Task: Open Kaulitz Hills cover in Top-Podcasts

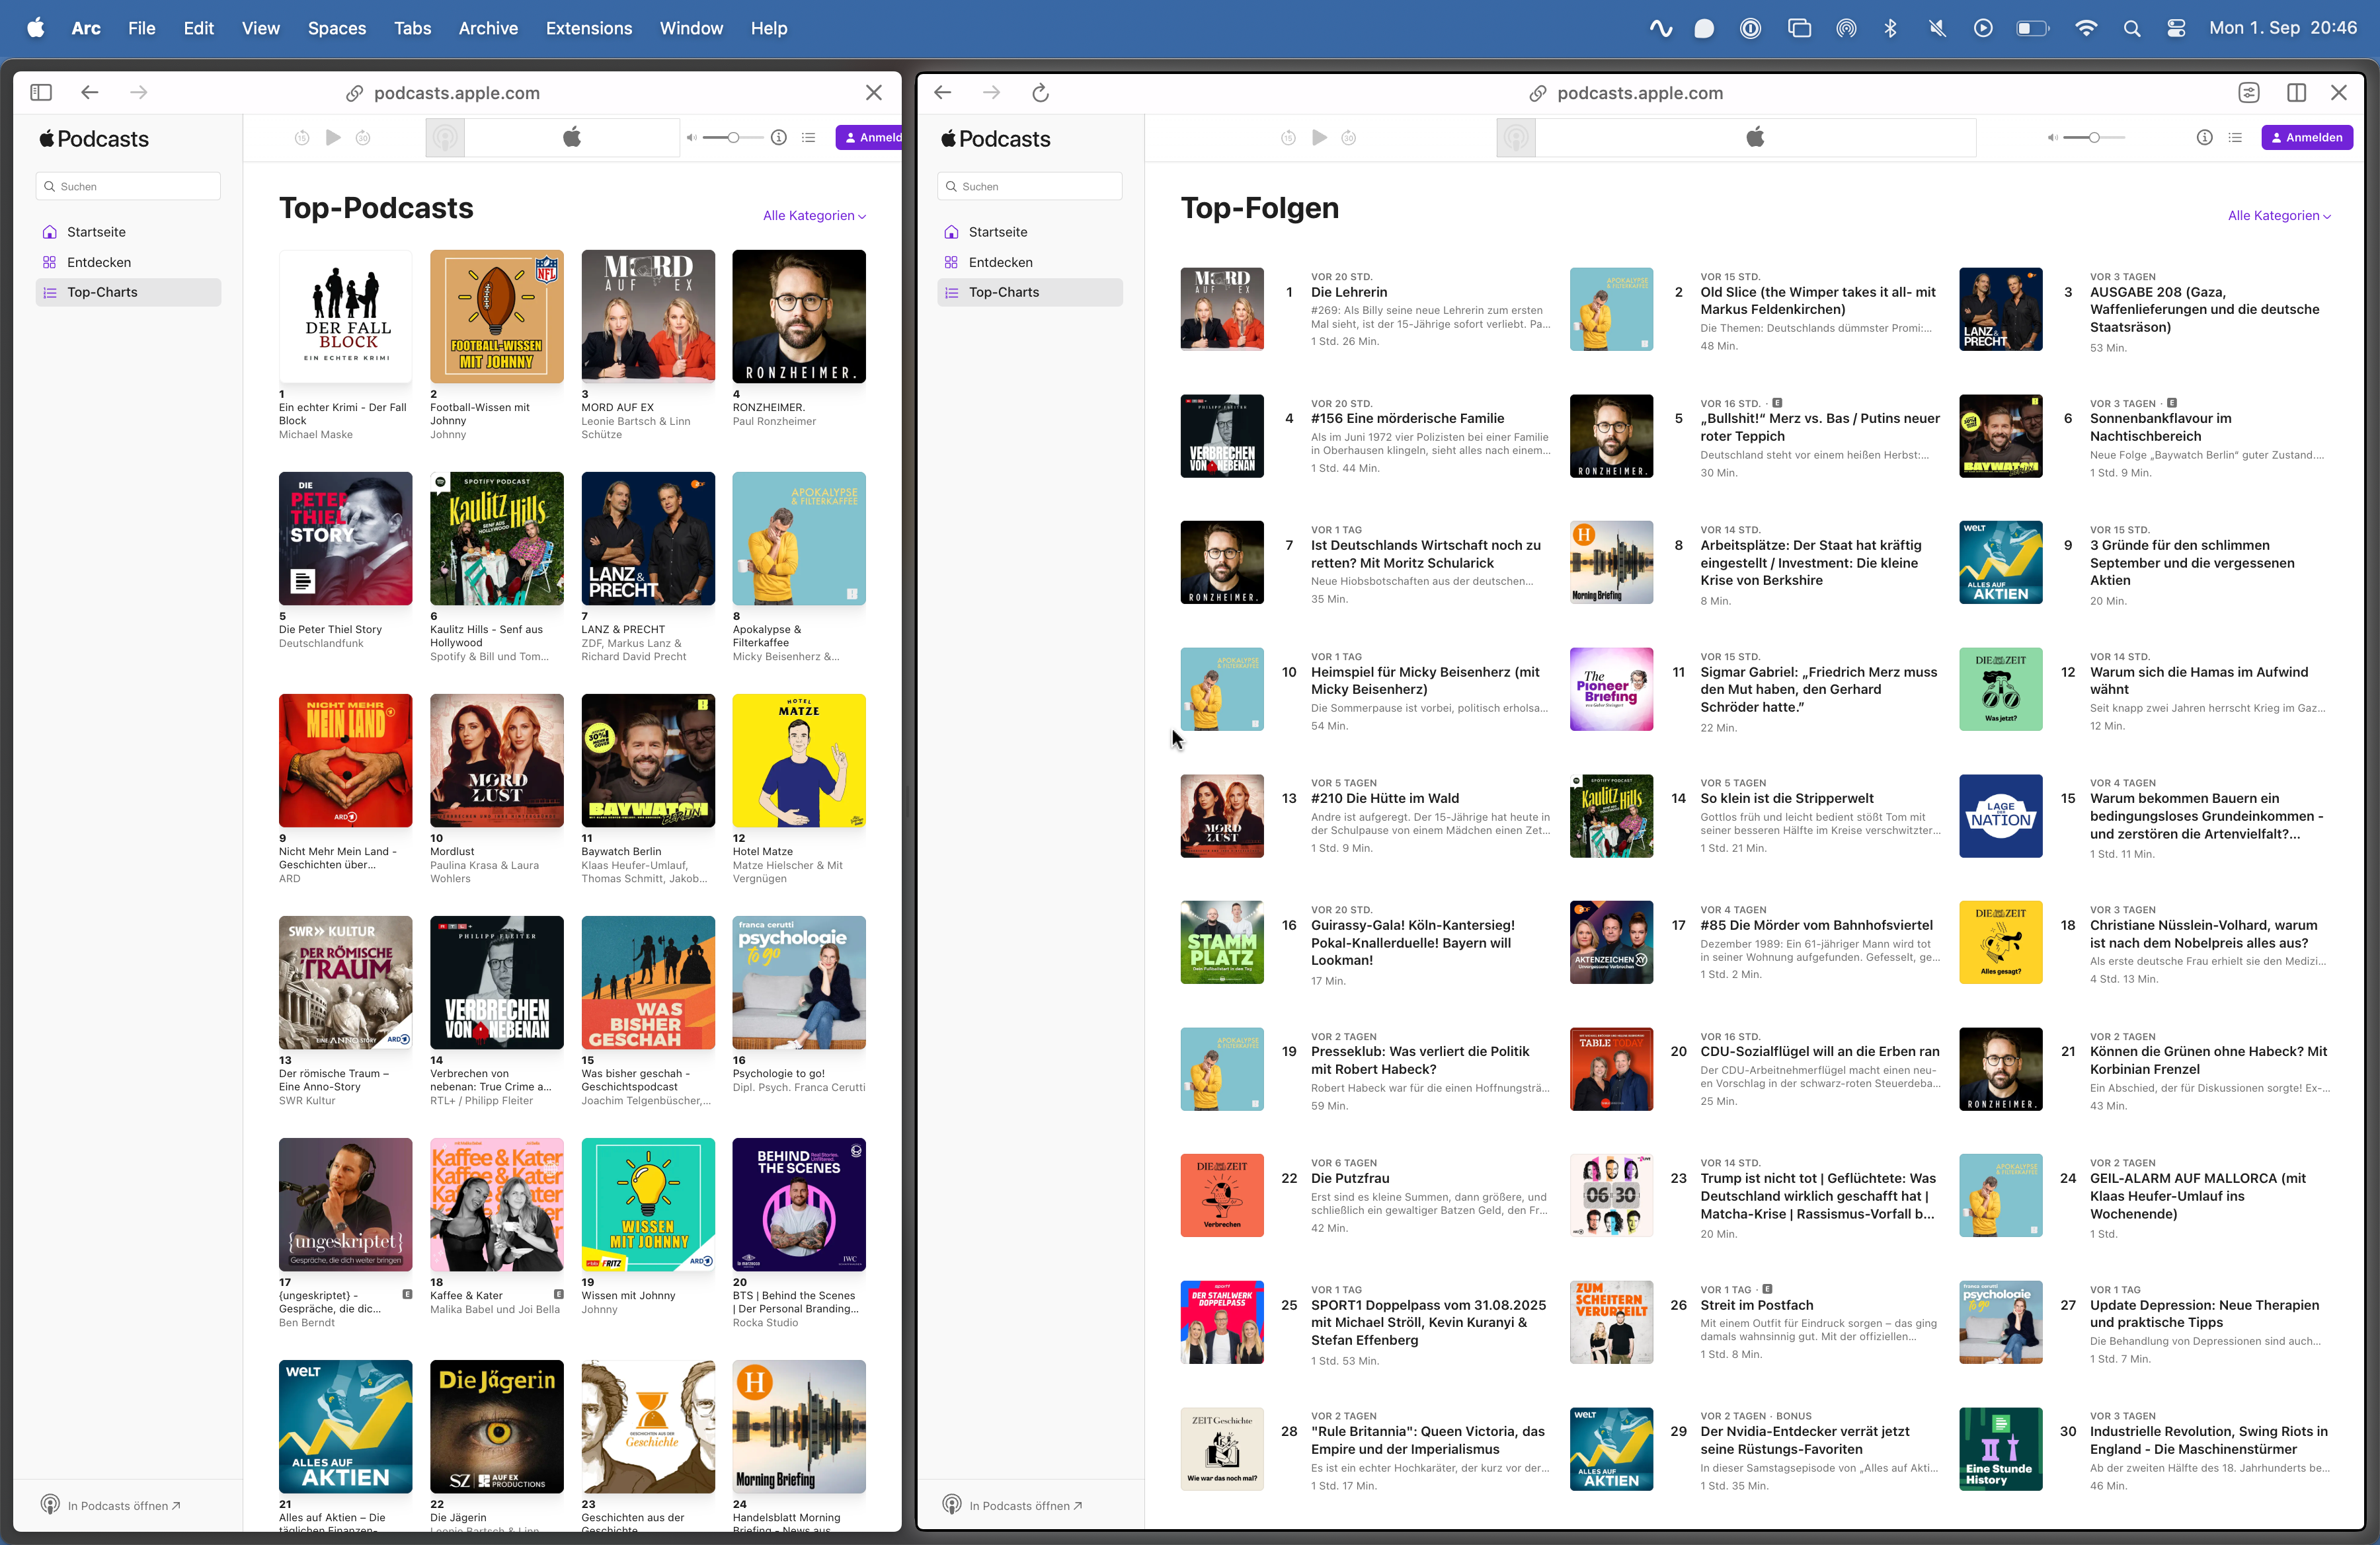Action: pos(497,538)
